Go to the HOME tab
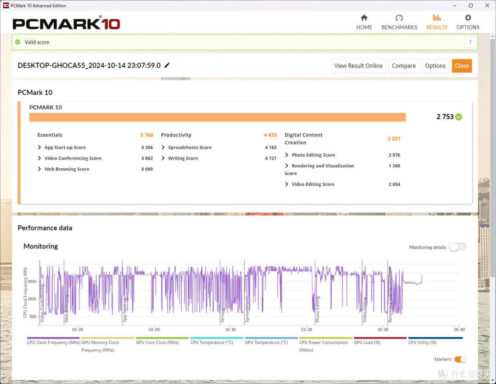 click(364, 22)
